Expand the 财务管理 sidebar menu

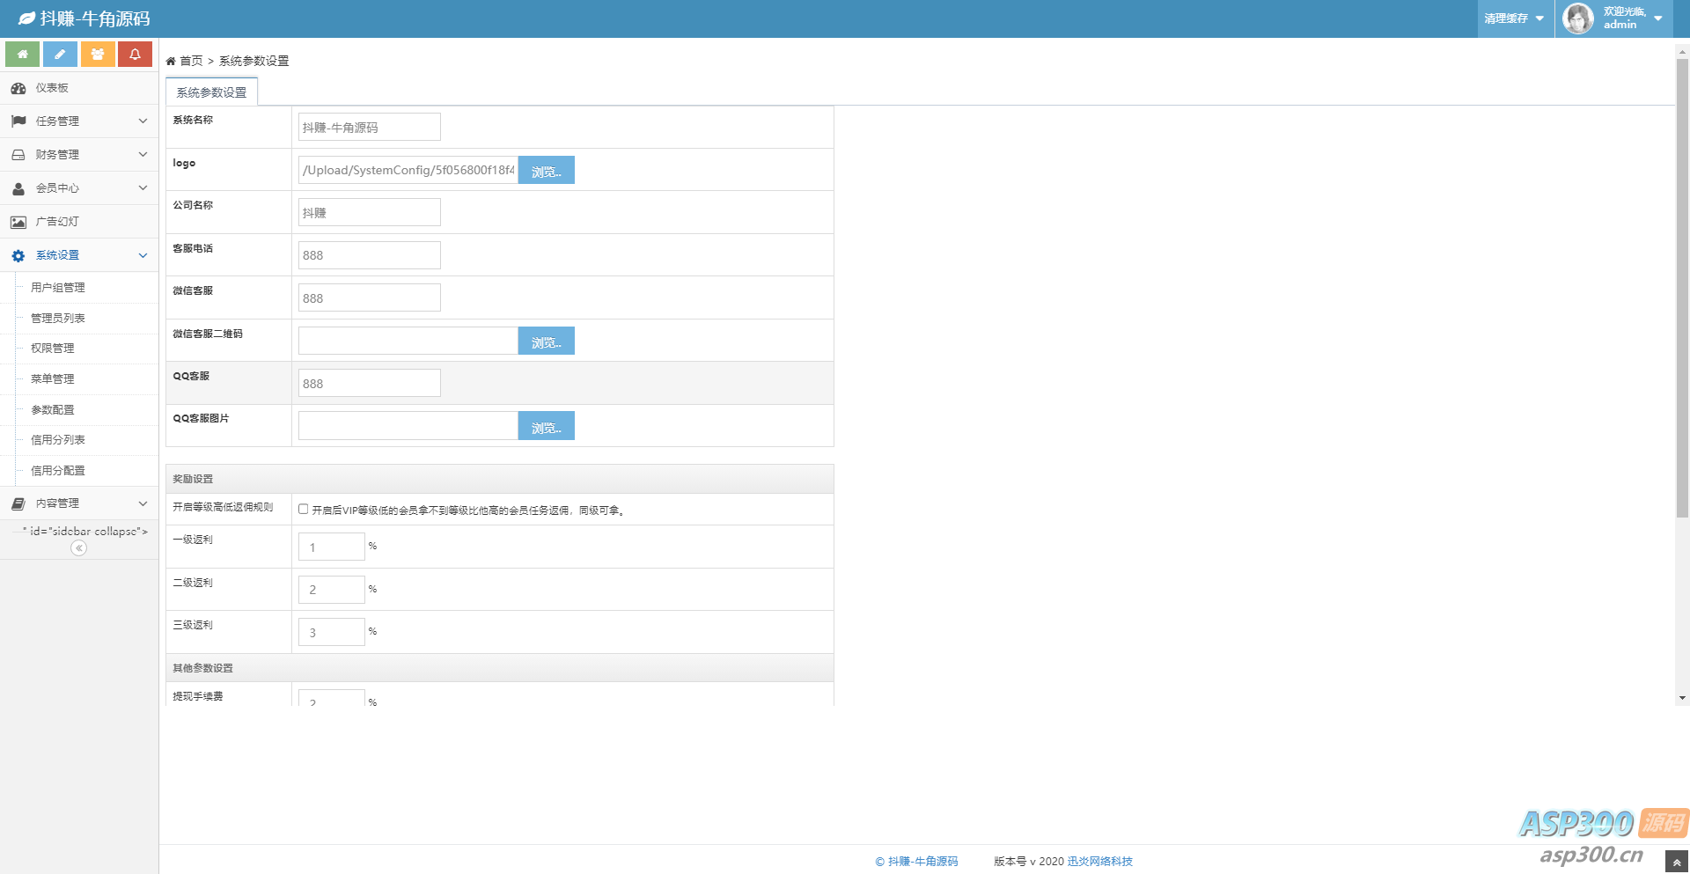79,155
